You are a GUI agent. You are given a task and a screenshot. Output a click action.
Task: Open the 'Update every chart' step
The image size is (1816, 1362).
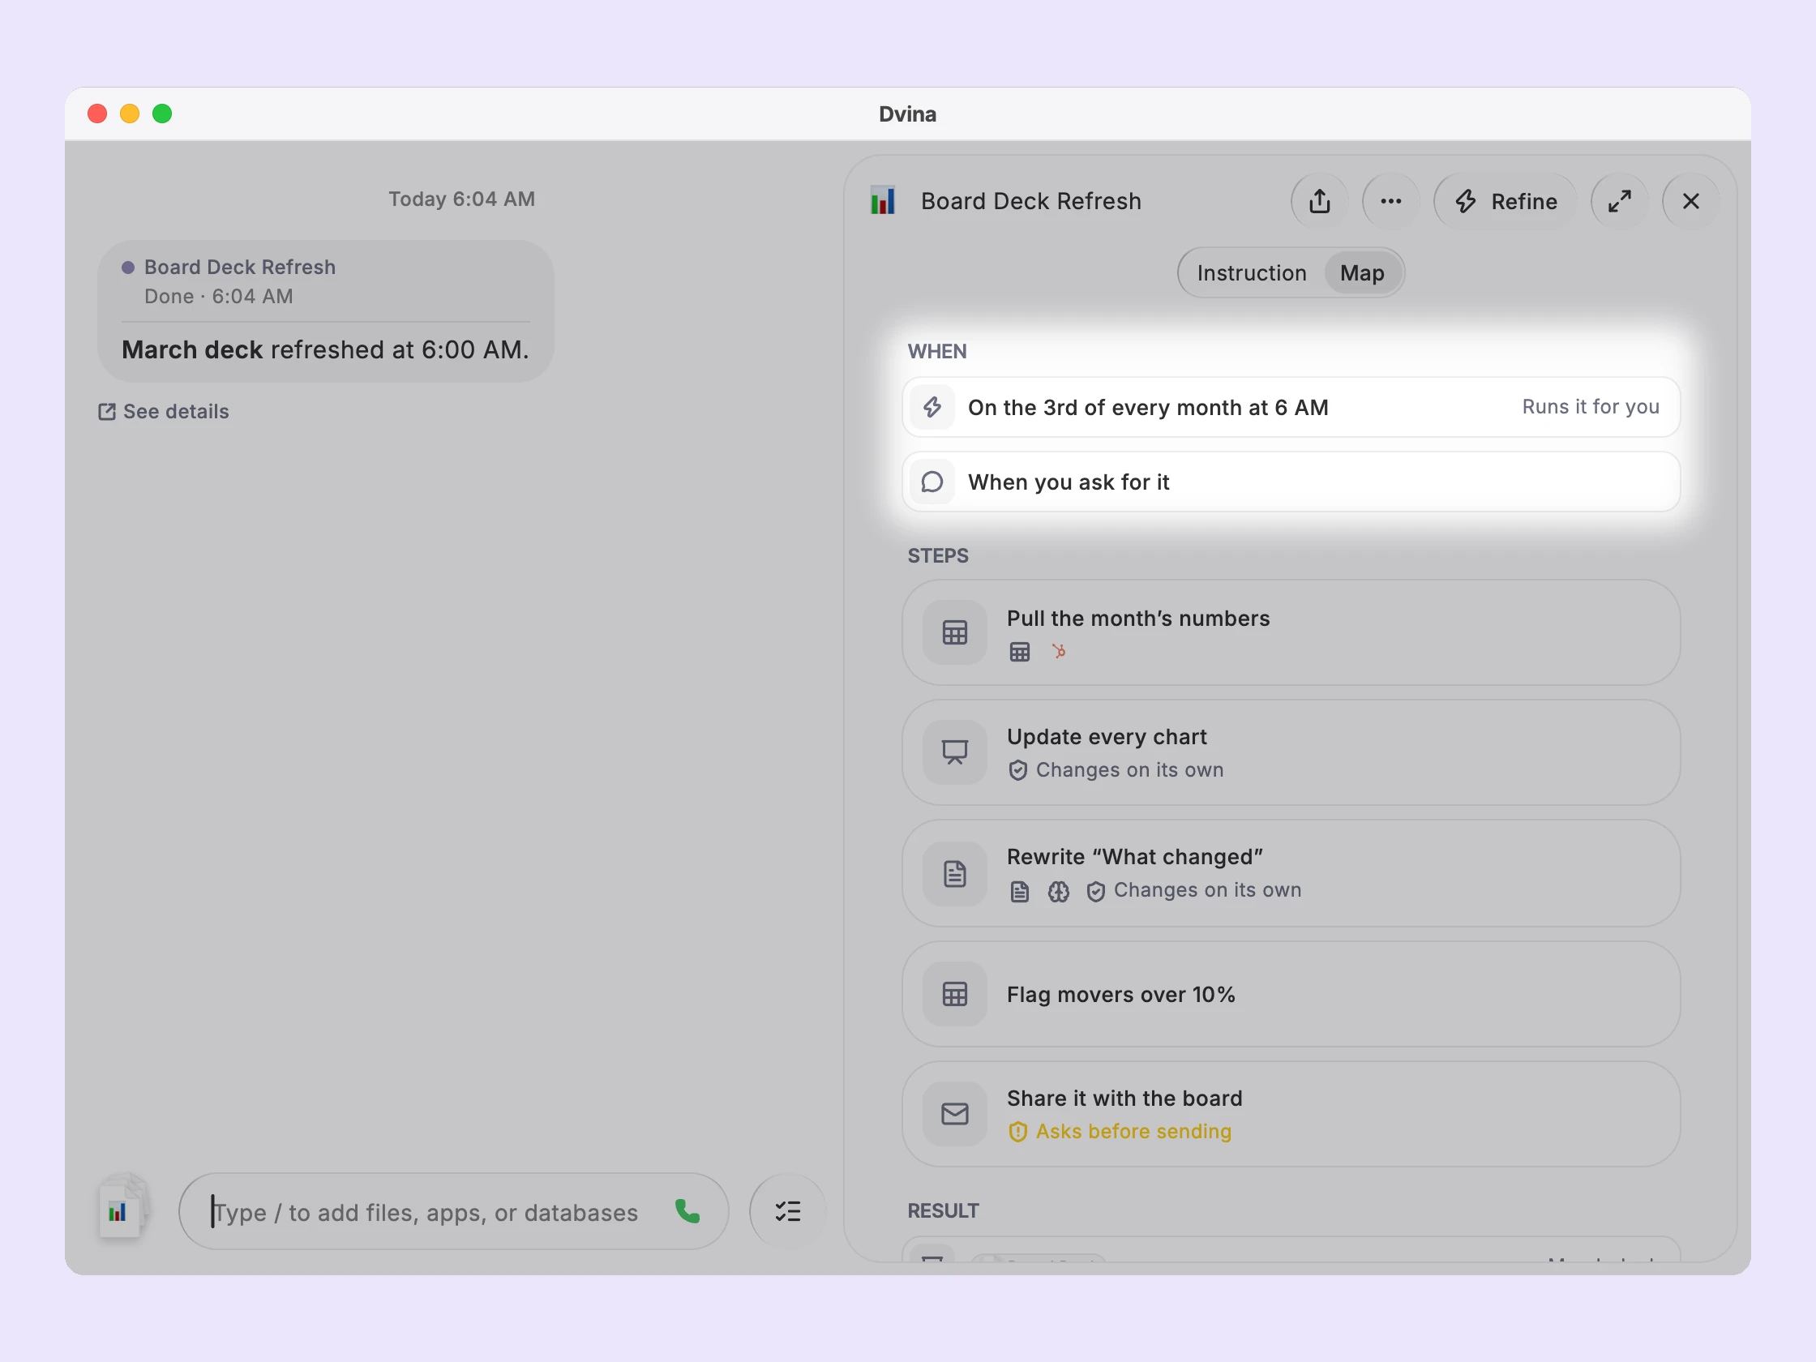1291,752
